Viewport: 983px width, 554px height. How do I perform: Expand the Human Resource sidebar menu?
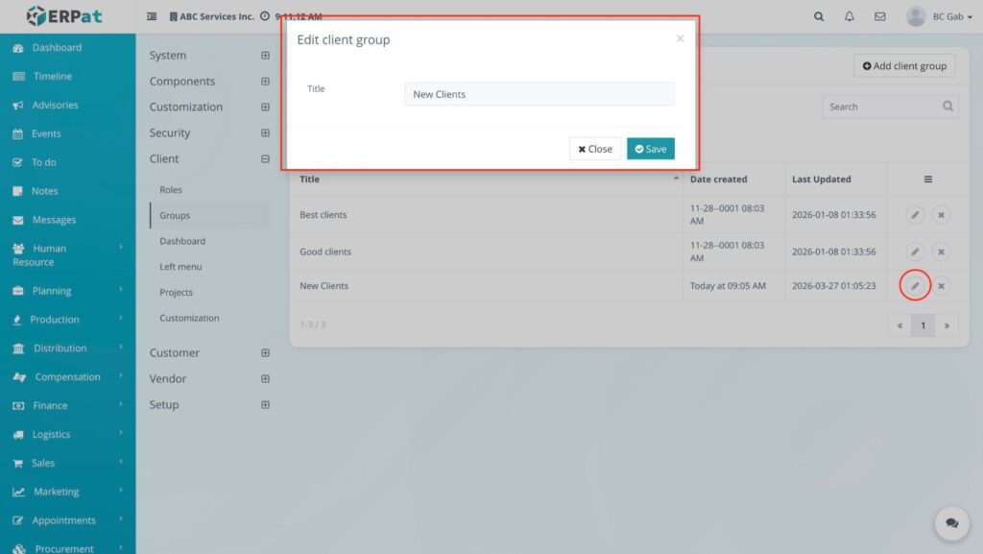(67, 254)
